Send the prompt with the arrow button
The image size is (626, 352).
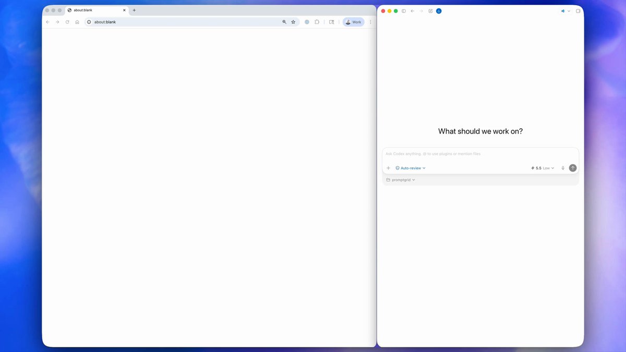click(573, 168)
